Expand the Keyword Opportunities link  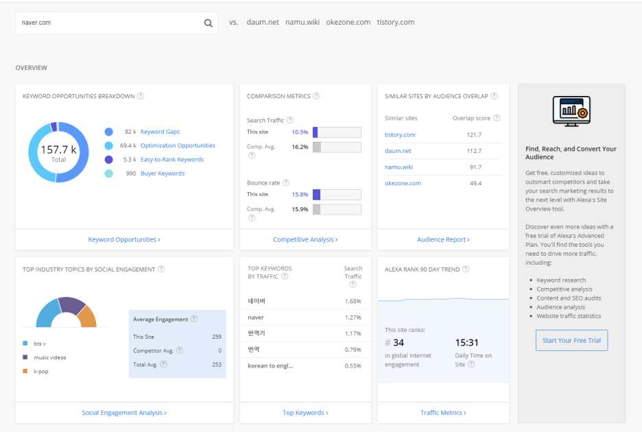(x=124, y=239)
